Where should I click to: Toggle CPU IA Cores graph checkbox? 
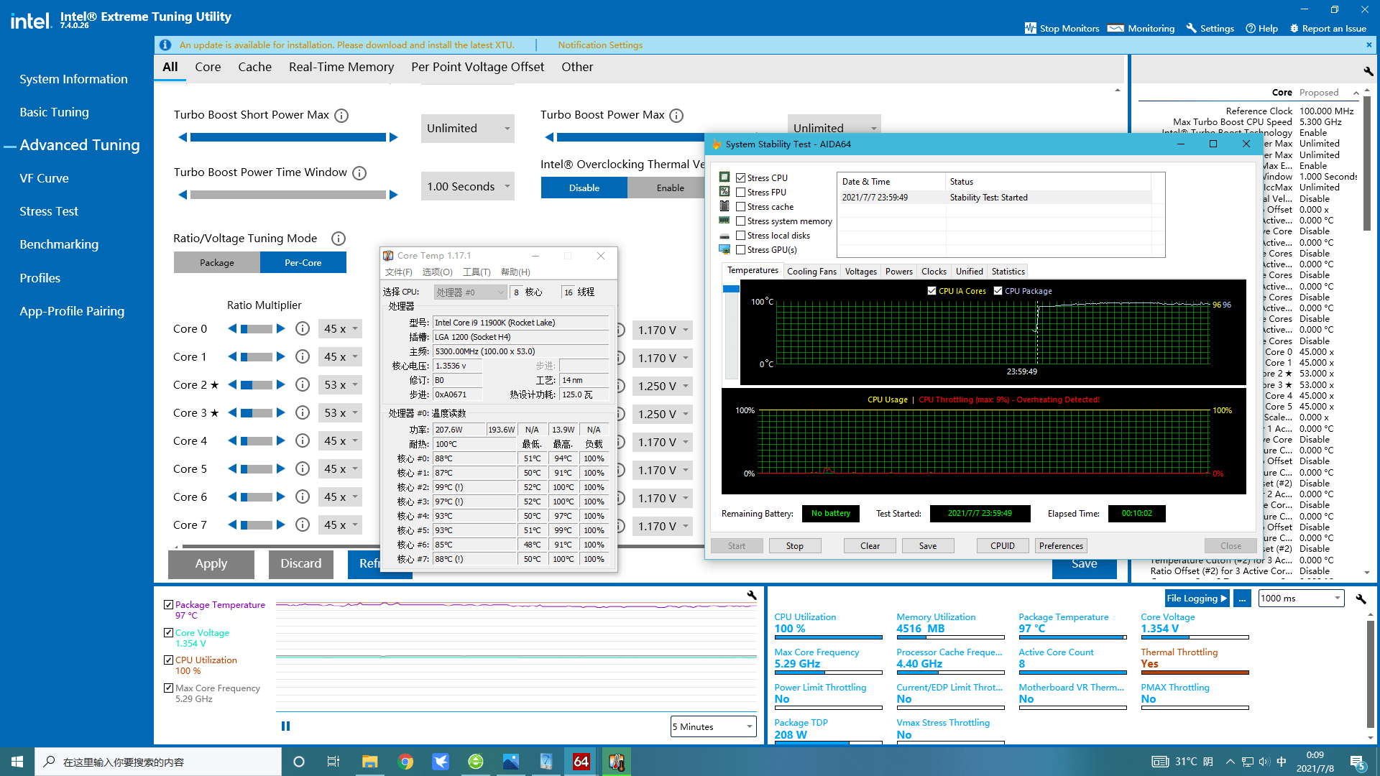point(932,291)
